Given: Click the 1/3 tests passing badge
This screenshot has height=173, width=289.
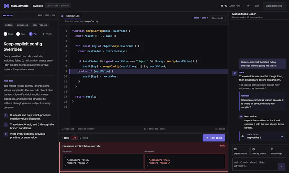Looking at the screenshot, I should pyautogui.click(x=74, y=138).
